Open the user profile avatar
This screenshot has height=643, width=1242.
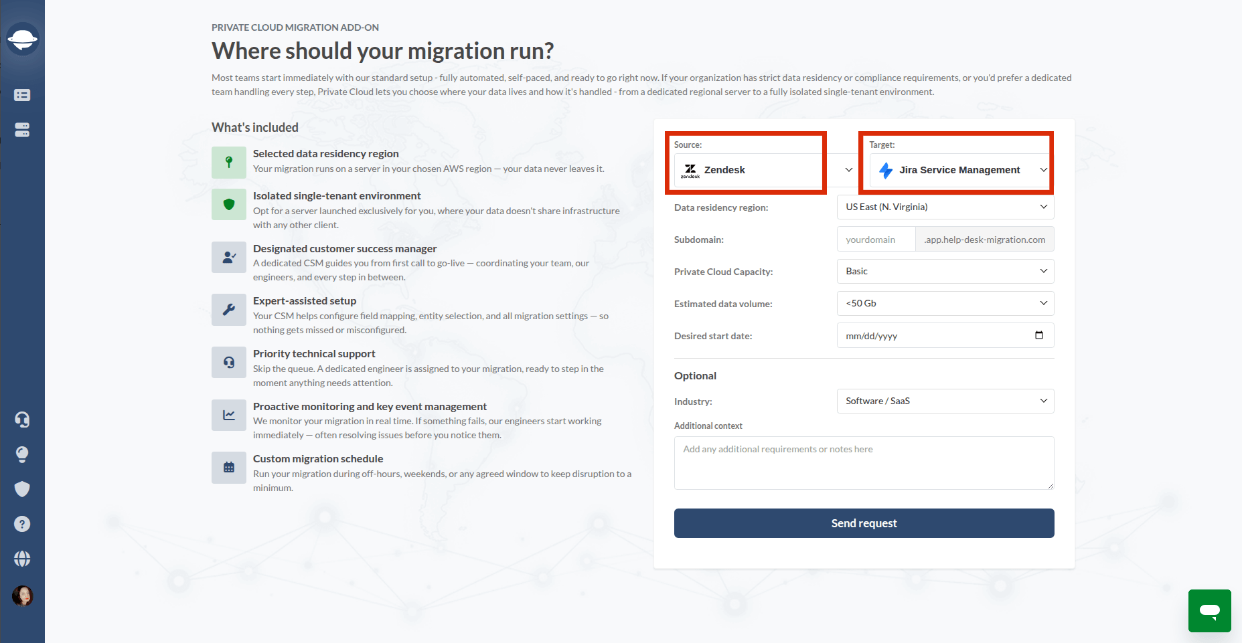(22, 595)
